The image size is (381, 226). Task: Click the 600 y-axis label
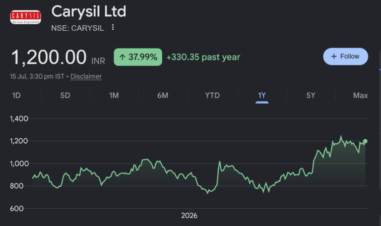[x=16, y=209]
